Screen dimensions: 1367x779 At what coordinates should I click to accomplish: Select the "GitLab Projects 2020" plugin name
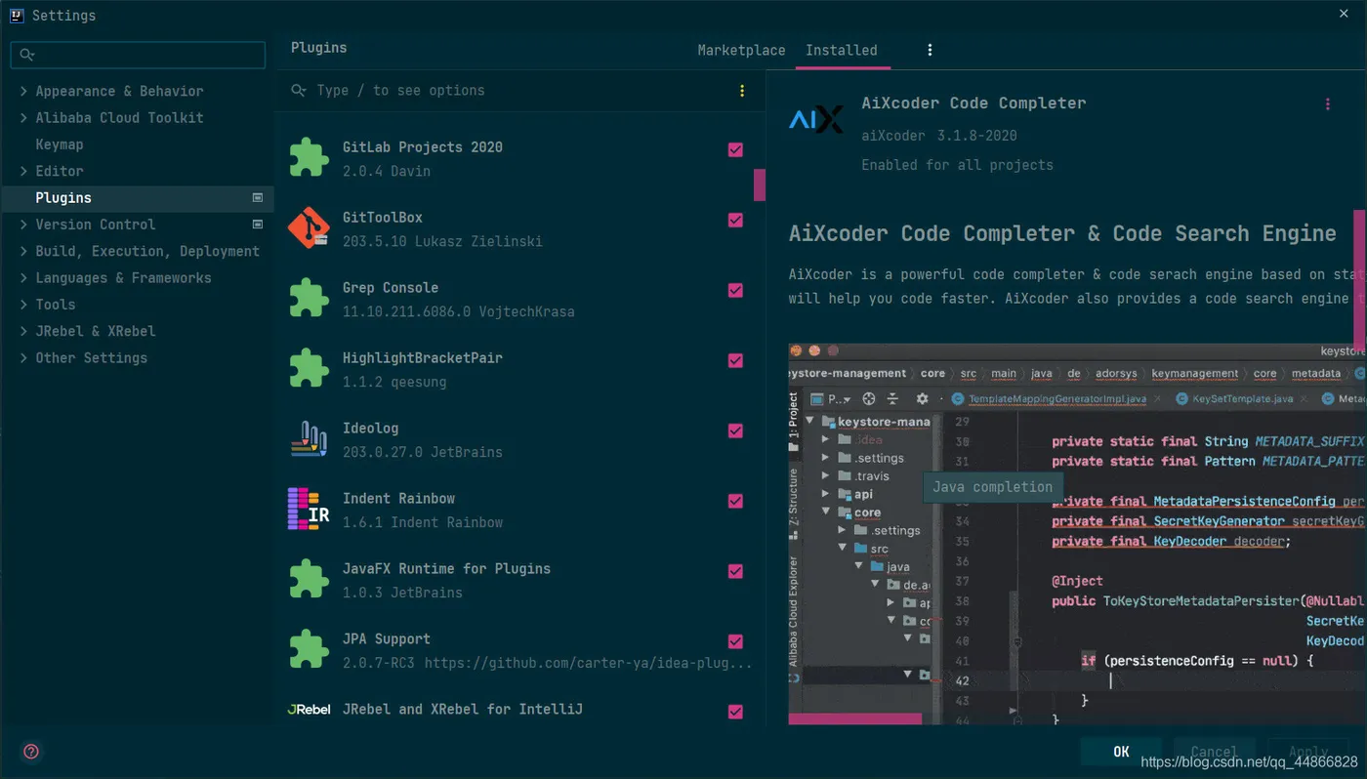[423, 147]
